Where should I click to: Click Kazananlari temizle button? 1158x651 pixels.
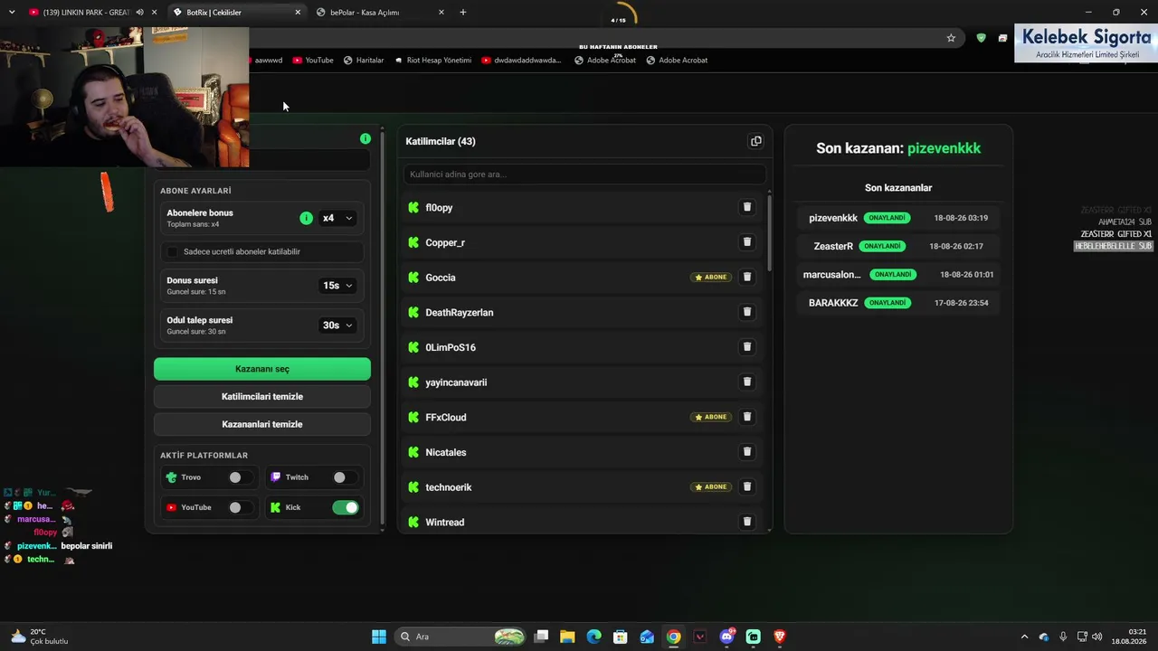pos(262,424)
